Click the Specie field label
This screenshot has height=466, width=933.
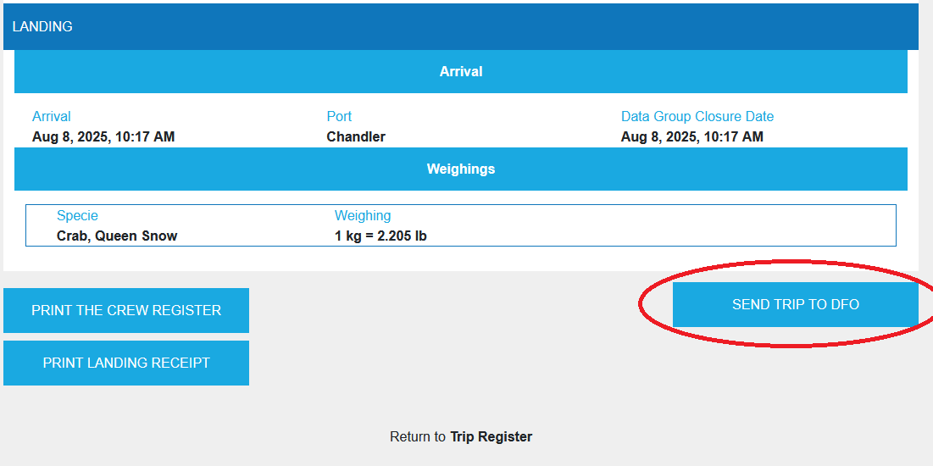click(x=77, y=216)
